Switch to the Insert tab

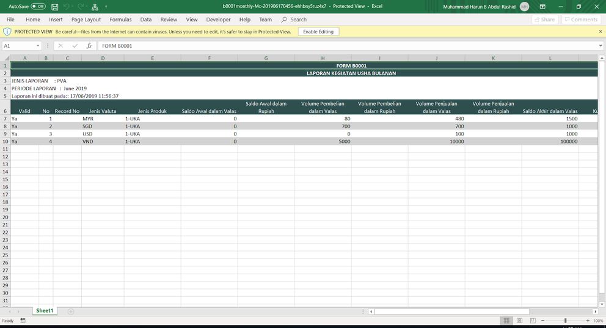click(x=56, y=20)
